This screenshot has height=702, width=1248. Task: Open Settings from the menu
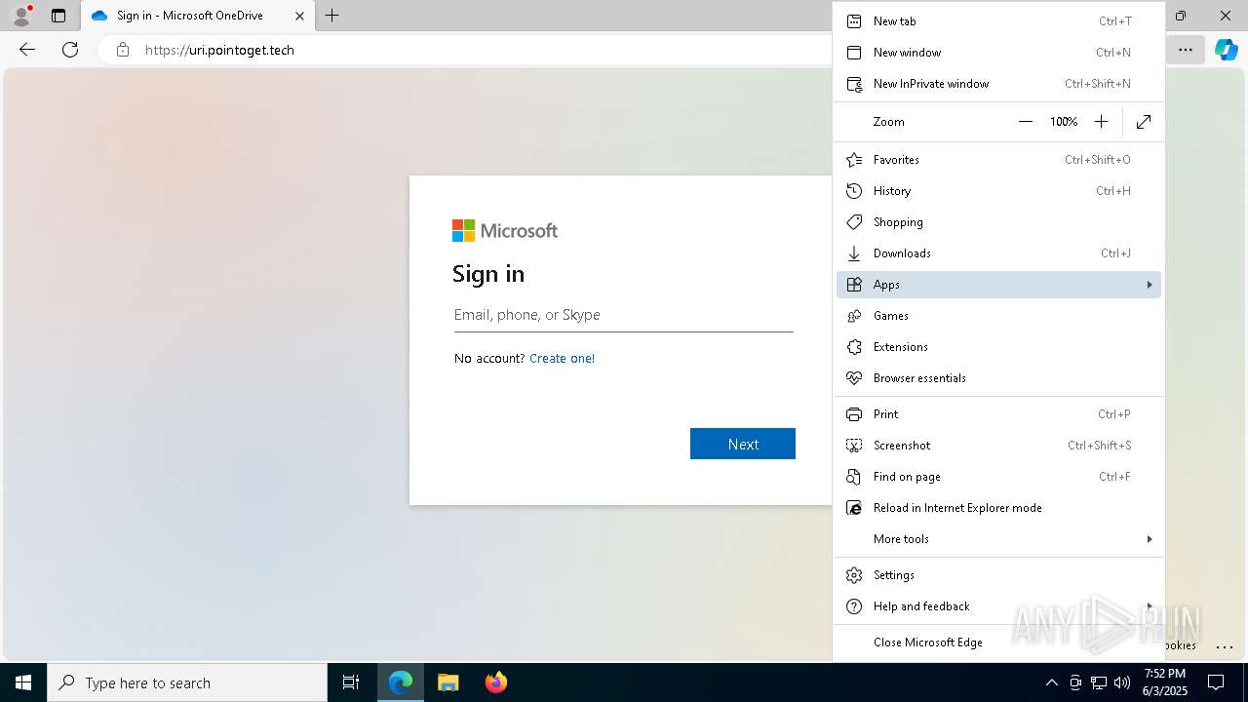998,575
